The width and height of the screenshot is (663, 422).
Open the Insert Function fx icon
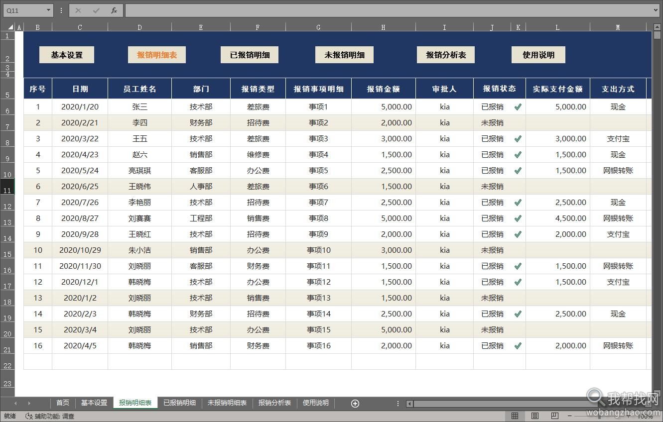(114, 10)
